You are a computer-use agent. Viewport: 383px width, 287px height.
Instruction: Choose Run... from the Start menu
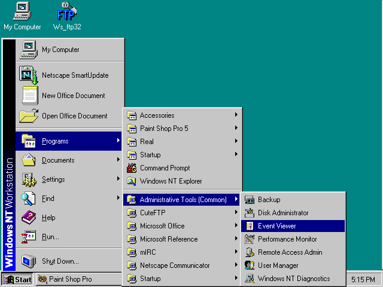coord(69,237)
